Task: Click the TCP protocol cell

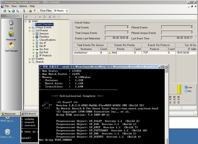Action: coord(155,53)
